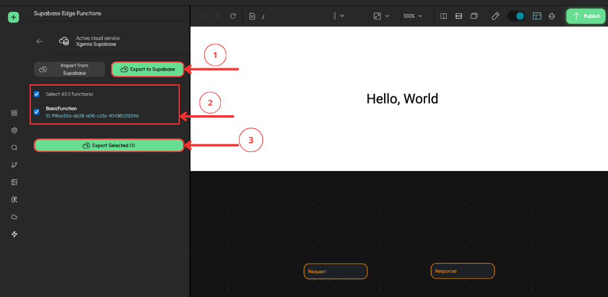This screenshot has height=297, width=608.
Task: Open the 100% zoom level dropdown
Action: 413,16
